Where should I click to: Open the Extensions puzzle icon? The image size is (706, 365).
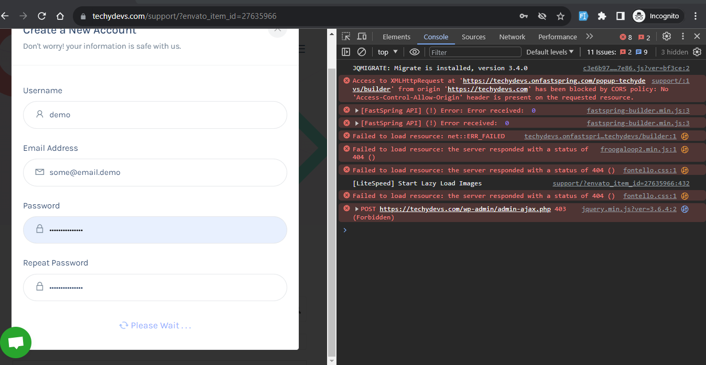tap(602, 16)
